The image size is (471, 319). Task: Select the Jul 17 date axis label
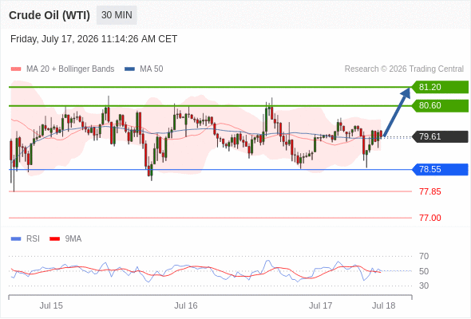(x=320, y=305)
